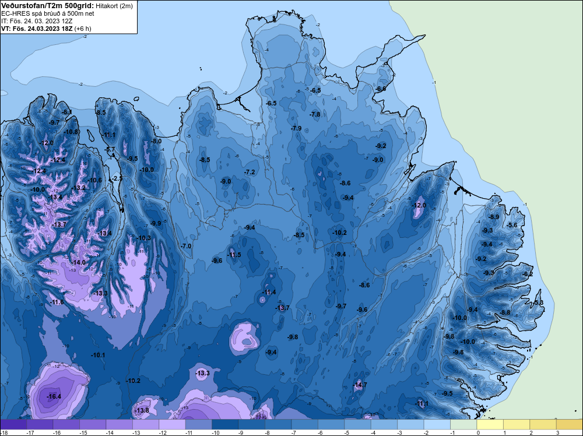The height and width of the screenshot is (436, 583).
Task: Click the -7.8 temperature label on the map
Action: (315, 114)
